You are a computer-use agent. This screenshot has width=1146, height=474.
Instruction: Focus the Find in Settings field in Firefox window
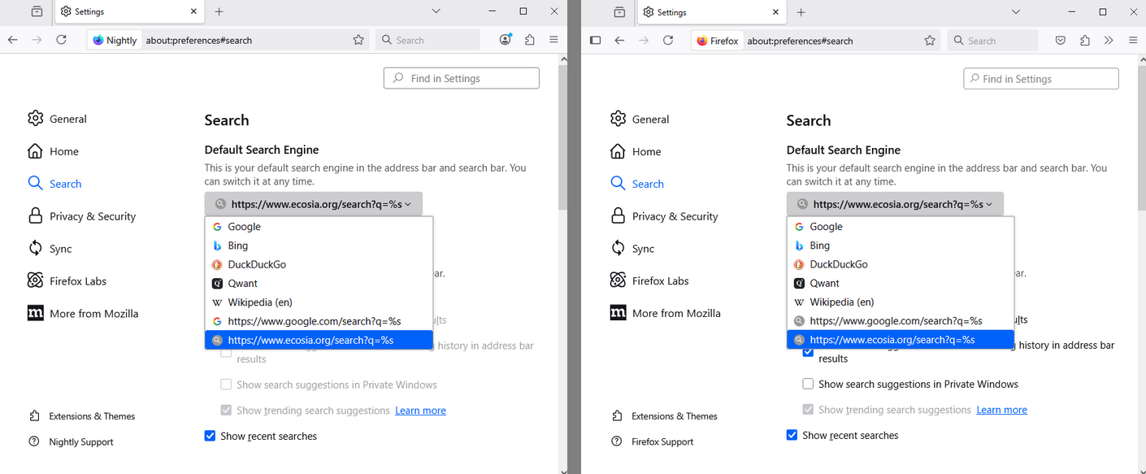point(1041,79)
